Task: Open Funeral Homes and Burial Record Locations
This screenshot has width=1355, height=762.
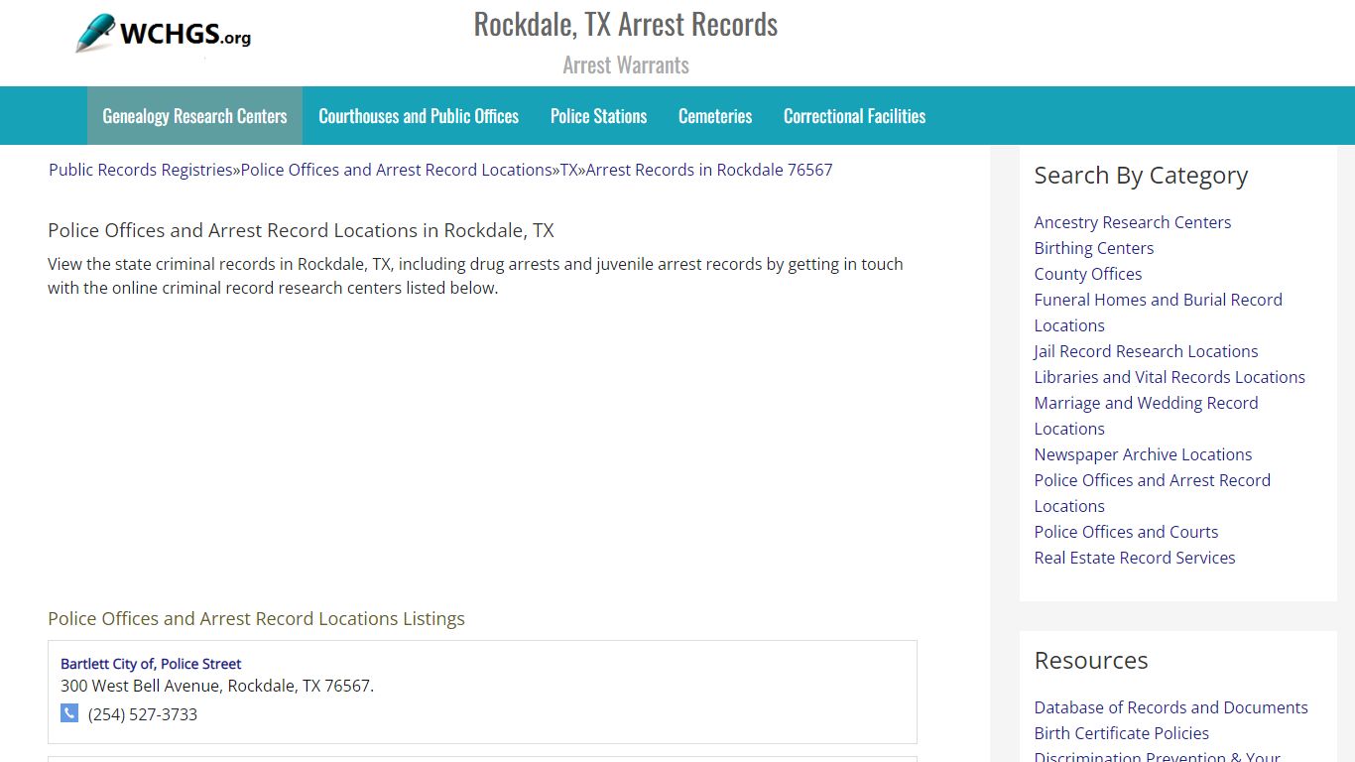Action: pyautogui.click(x=1158, y=313)
